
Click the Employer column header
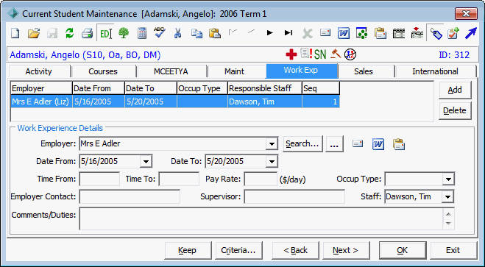(x=41, y=88)
